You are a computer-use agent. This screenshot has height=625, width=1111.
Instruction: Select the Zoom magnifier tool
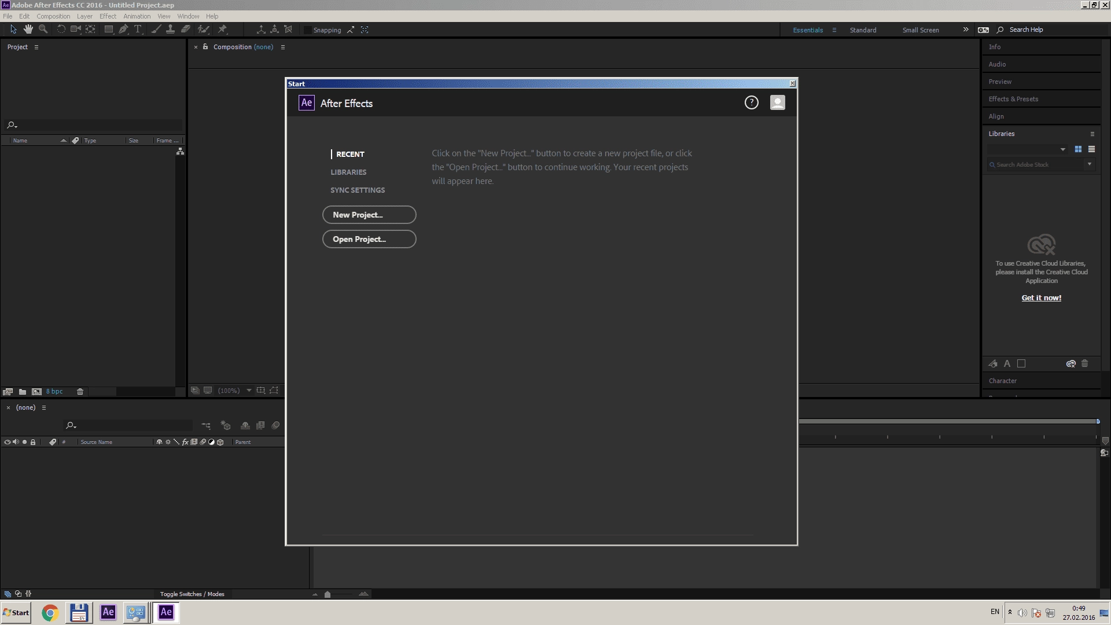[43, 30]
